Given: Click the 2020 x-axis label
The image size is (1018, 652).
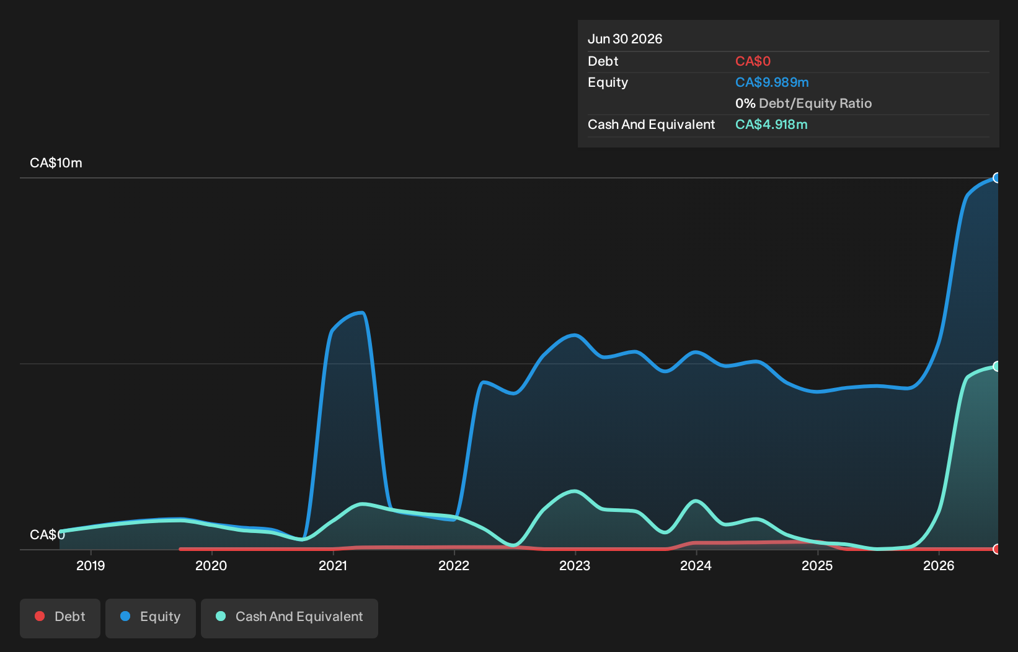Looking at the screenshot, I should (211, 566).
